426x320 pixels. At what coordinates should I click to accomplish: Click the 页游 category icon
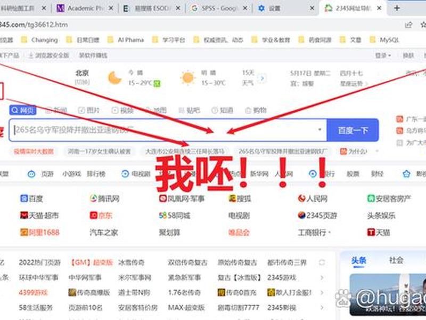(x=31, y=174)
